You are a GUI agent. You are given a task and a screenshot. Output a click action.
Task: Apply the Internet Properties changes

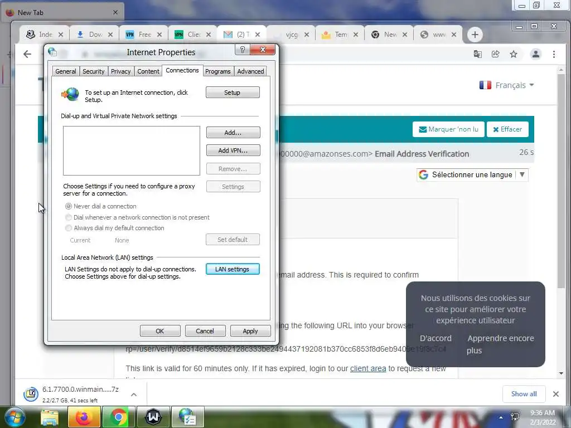coord(250,331)
